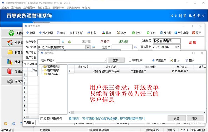Open 更多功能 more functions
208x132 pixels.
181,33
